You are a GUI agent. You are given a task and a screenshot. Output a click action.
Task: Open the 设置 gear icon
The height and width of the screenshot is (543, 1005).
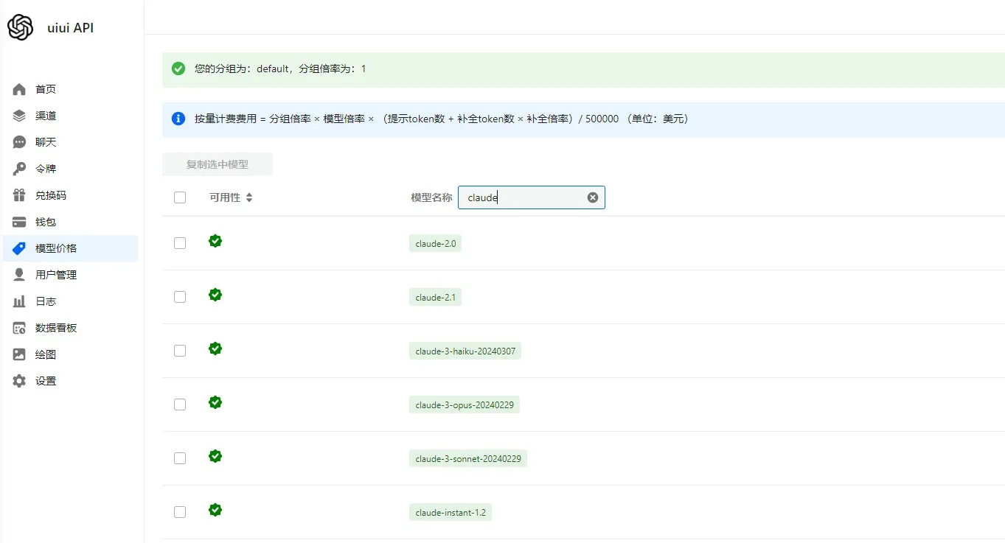point(20,381)
